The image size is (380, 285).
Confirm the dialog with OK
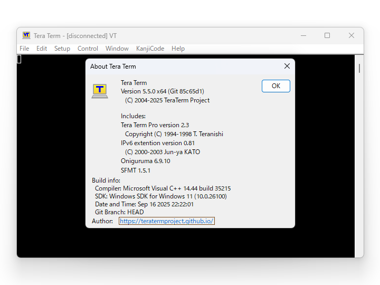click(x=276, y=86)
